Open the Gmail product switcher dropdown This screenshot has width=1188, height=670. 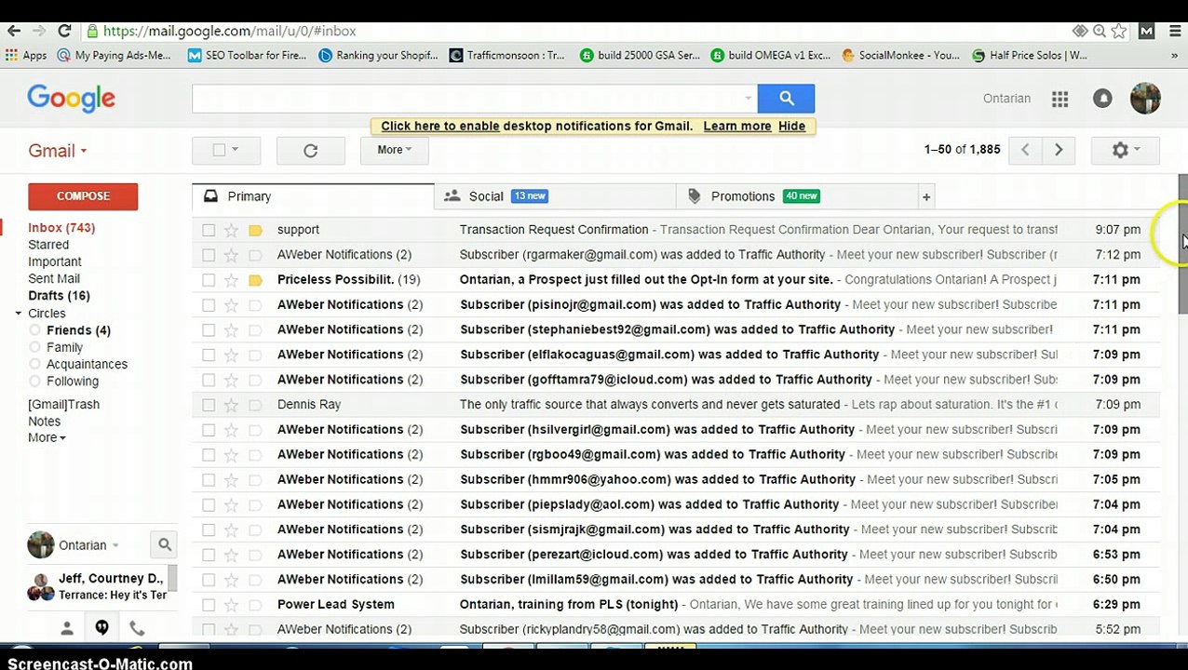[x=57, y=151]
